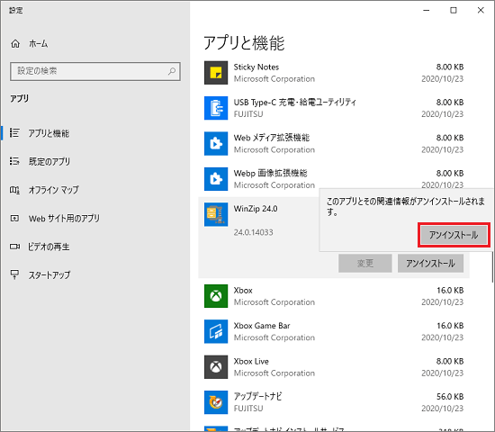Select Webp 画像拡張機能 entry name
495x432 pixels.
[x=270, y=173]
